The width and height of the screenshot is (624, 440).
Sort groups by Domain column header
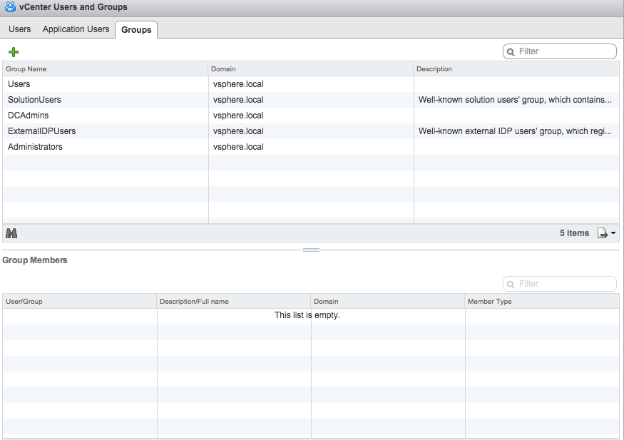coord(310,69)
